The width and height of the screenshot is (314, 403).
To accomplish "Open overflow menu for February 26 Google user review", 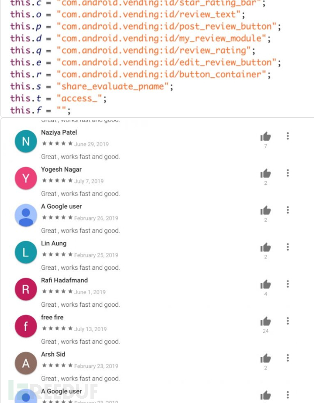I will point(288,210).
